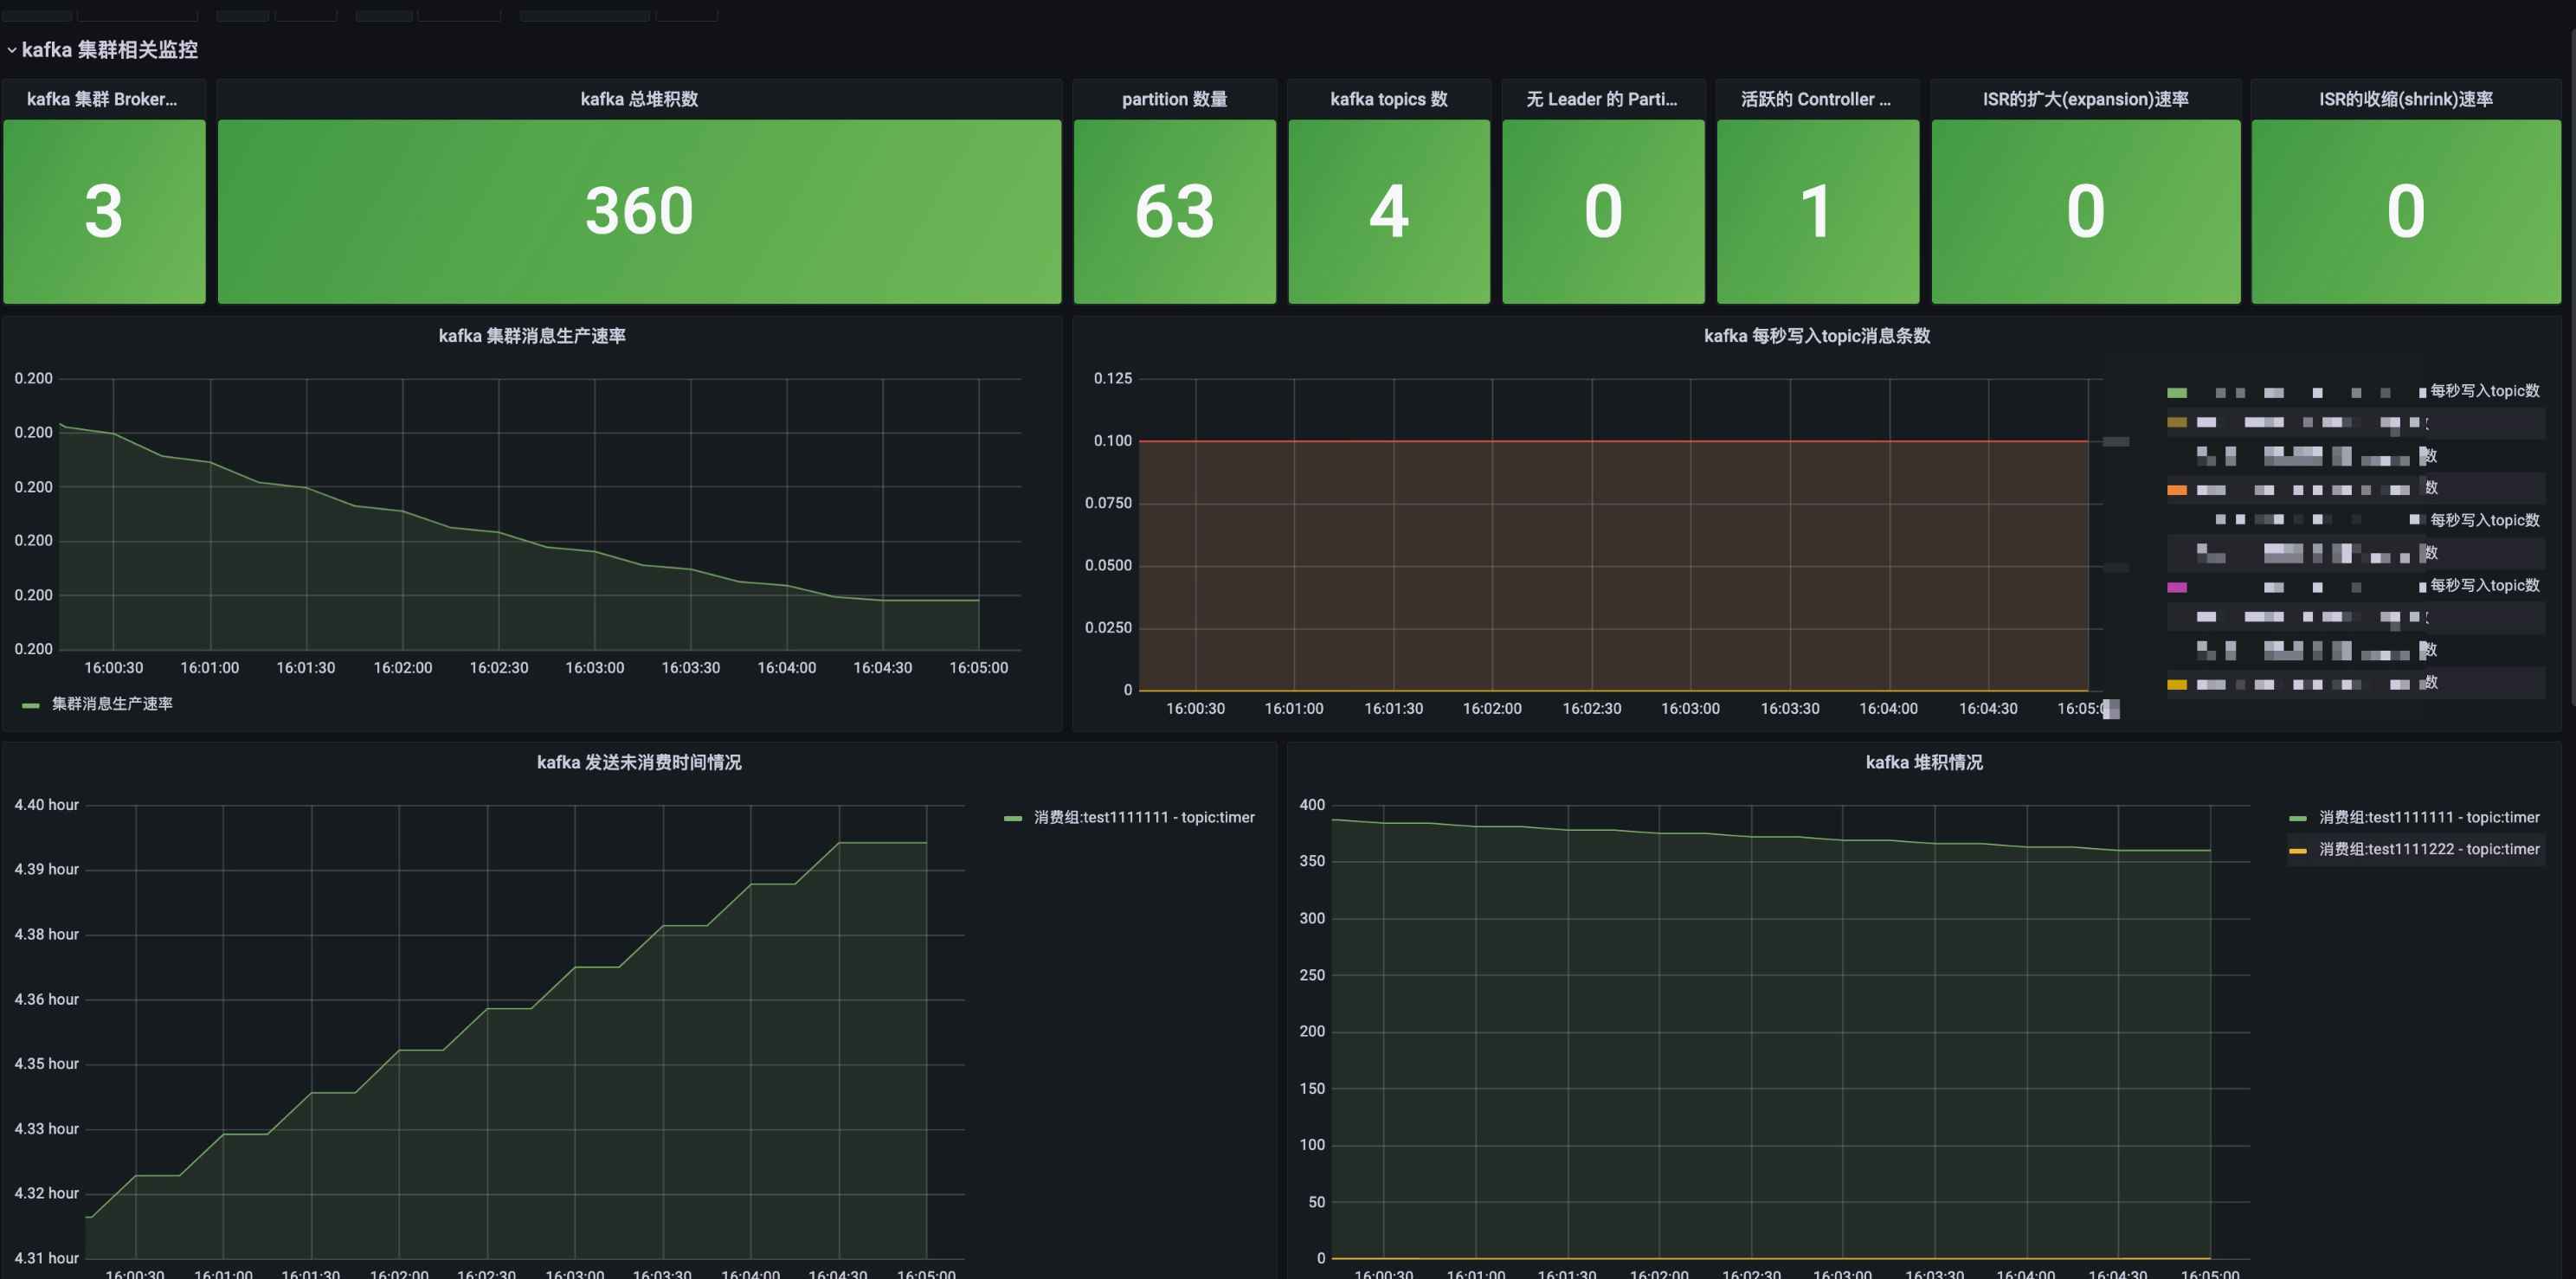Screen dimensions: 2576x1279
Task: Open partition 数量 panel title menu
Action: point(1174,99)
